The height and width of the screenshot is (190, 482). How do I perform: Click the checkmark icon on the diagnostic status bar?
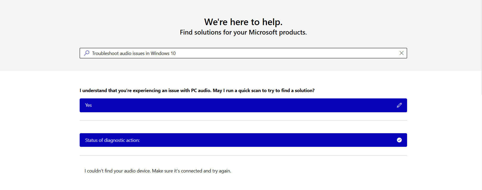point(399,140)
